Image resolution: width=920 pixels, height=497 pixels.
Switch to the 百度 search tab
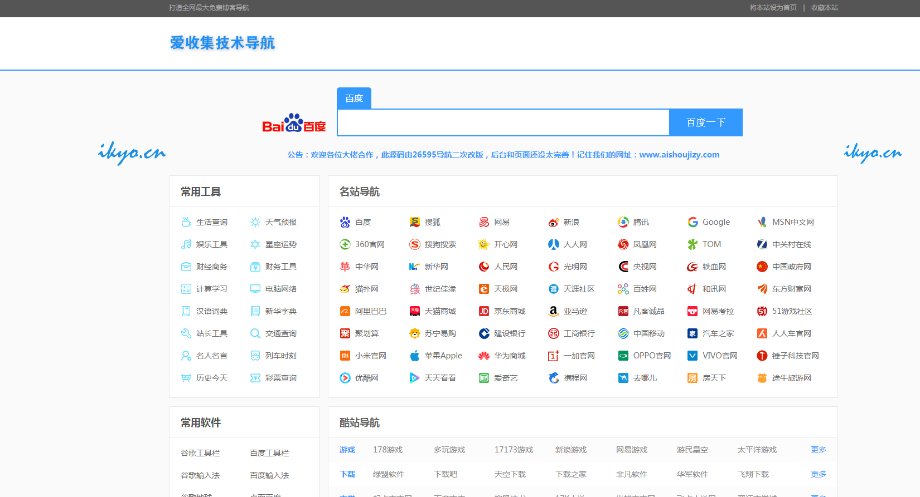click(354, 99)
